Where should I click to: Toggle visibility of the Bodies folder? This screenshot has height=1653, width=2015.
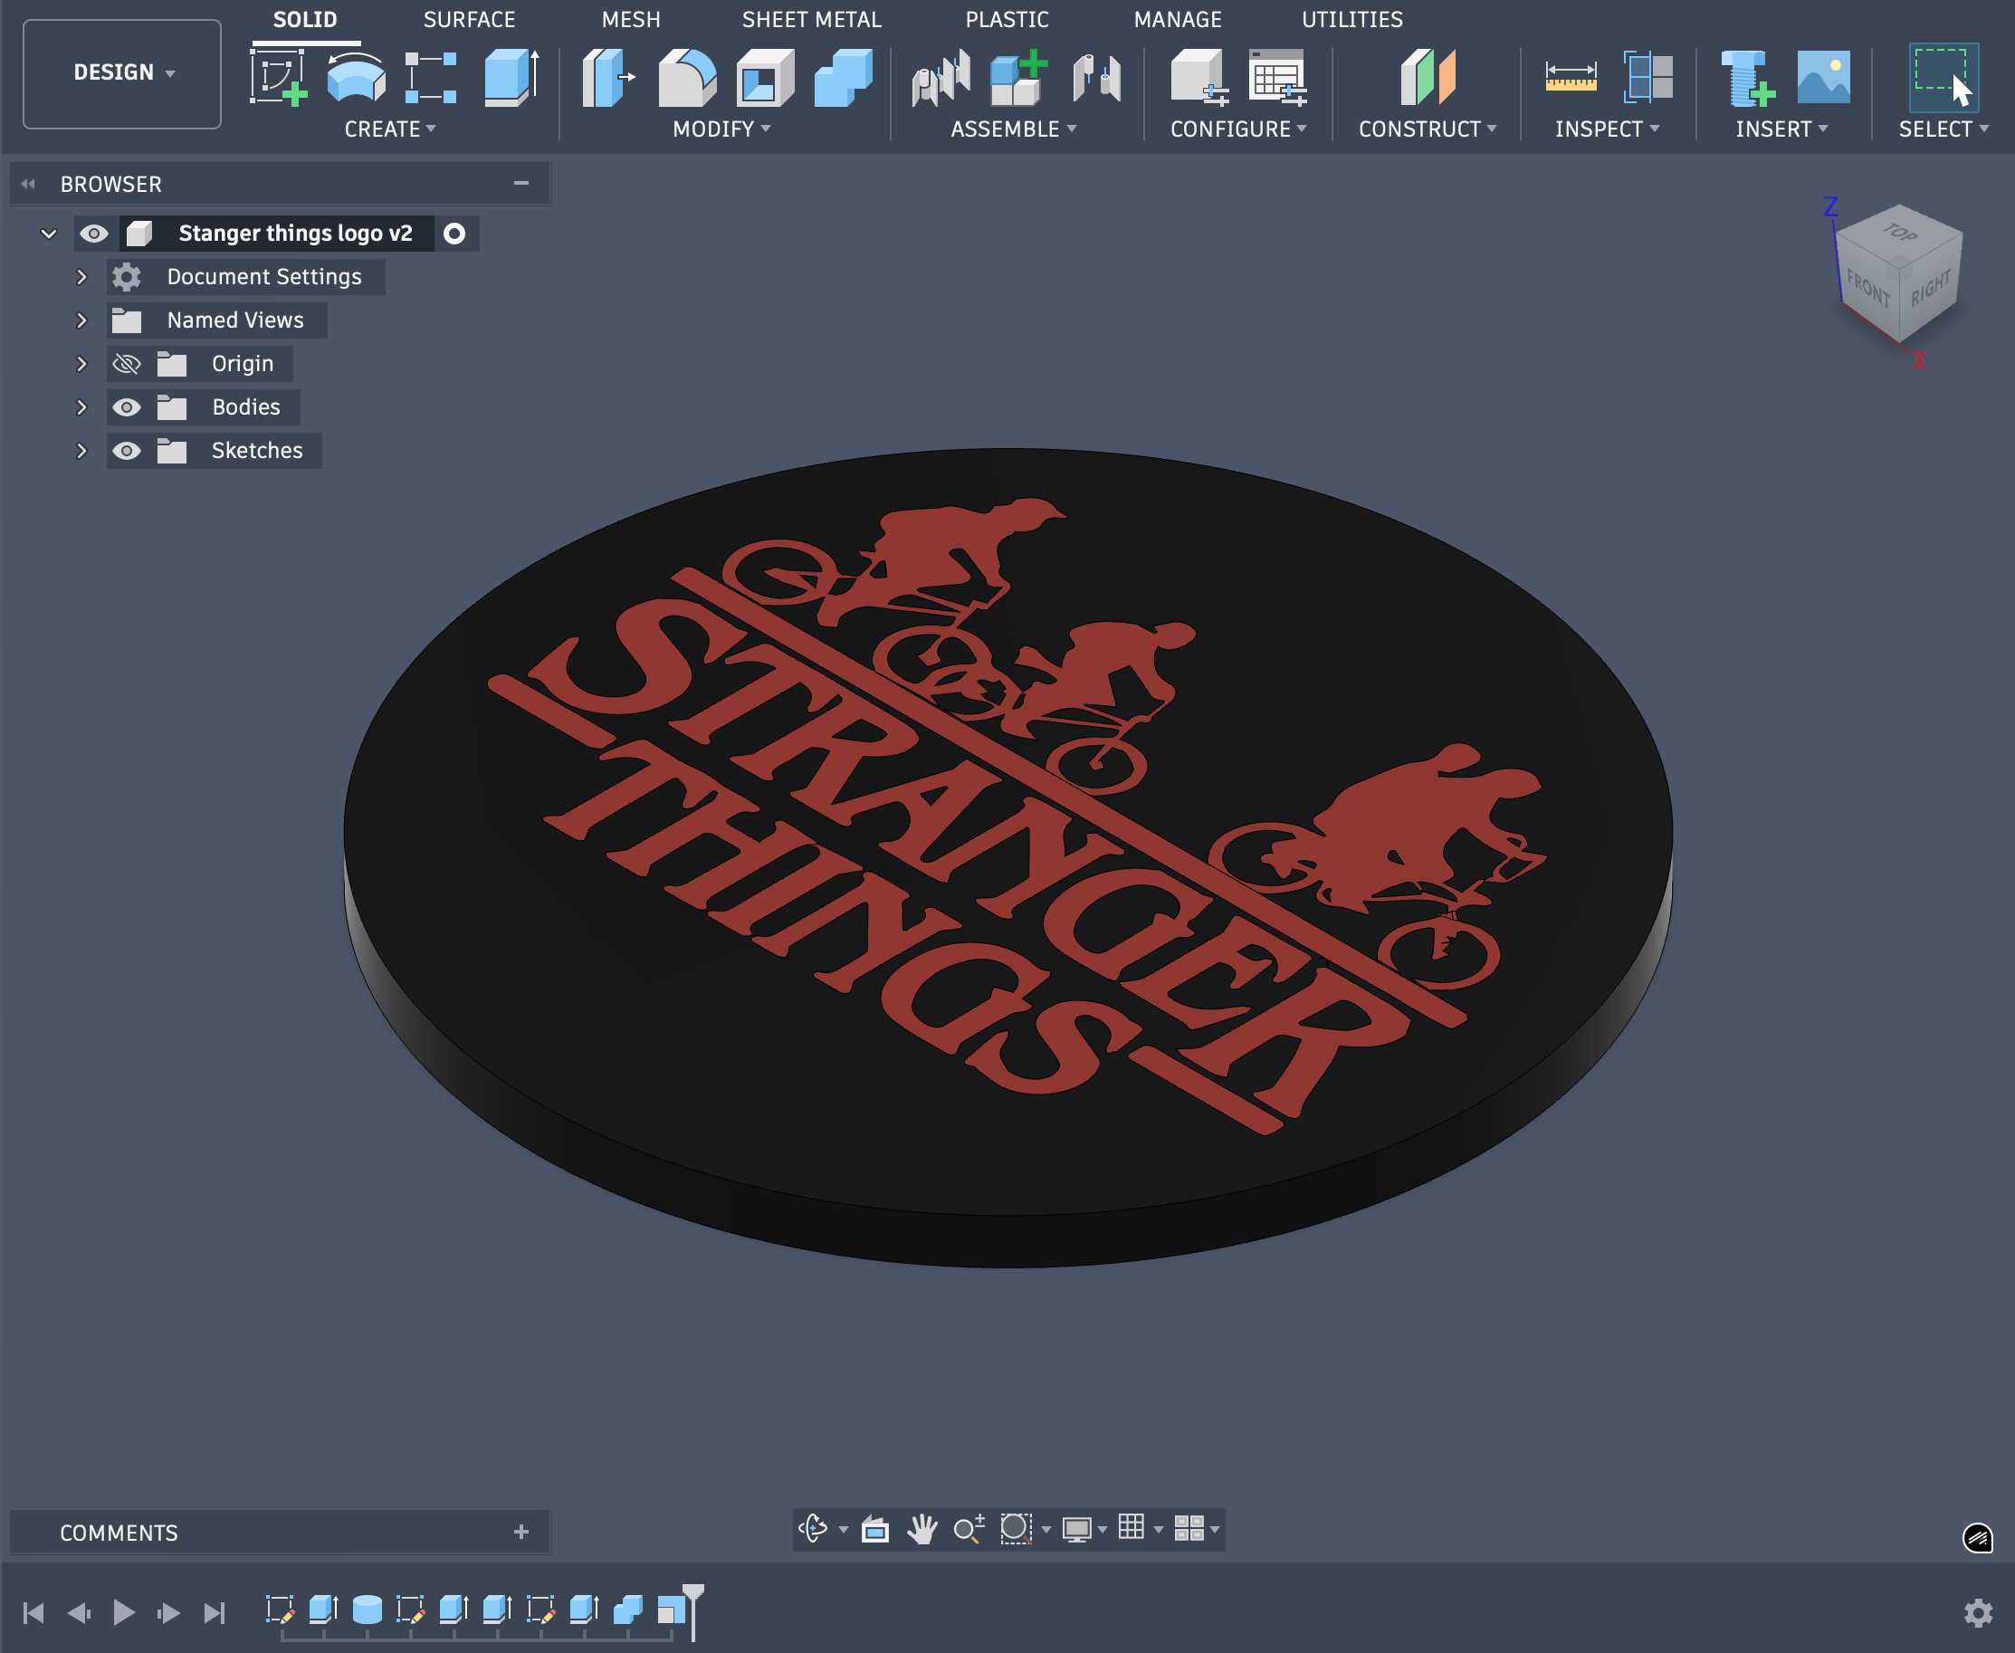pos(127,406)
